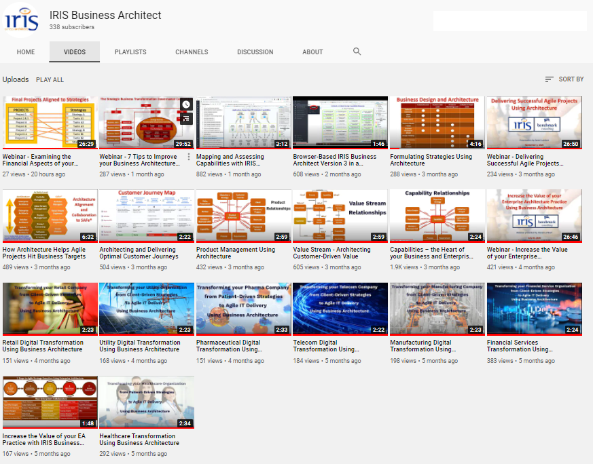Switch to the About tab
The height and width of the screenshot is (464, 593).
[x=312, y=52]
